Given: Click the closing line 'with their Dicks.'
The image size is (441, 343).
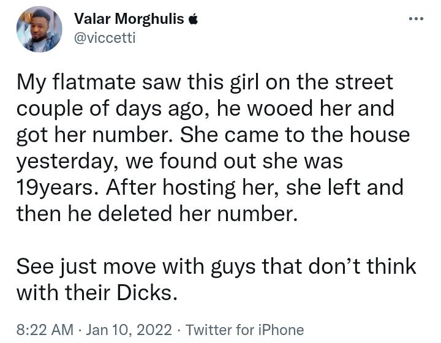Looking at the screenshot, I should tap(97, 293).
